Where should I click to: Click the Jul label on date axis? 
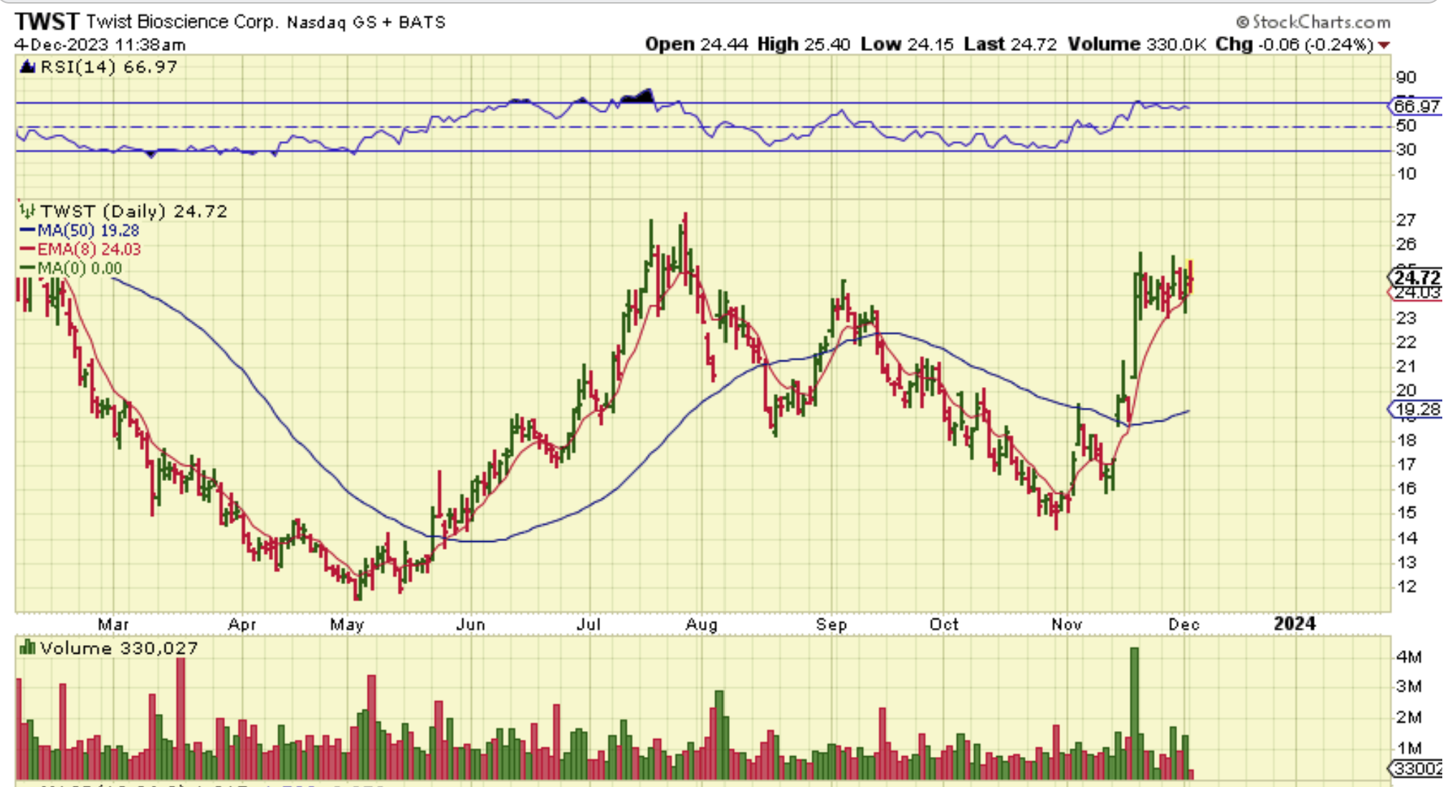coord(588,624)
